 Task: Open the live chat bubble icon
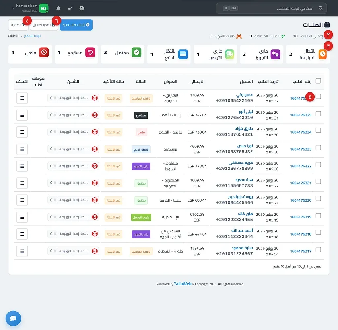pyautogui.click(x=13, y=318)
